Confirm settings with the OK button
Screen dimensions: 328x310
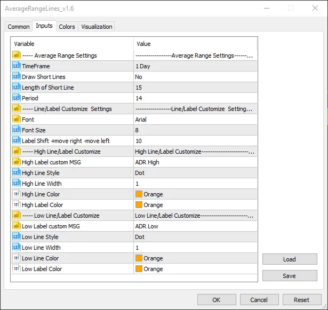217,299
